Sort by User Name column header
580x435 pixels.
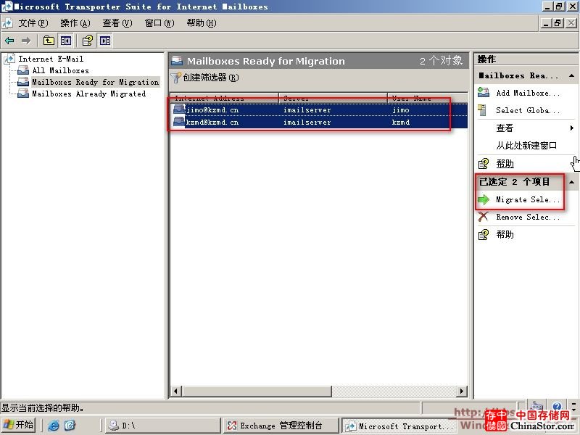point(428,98)
